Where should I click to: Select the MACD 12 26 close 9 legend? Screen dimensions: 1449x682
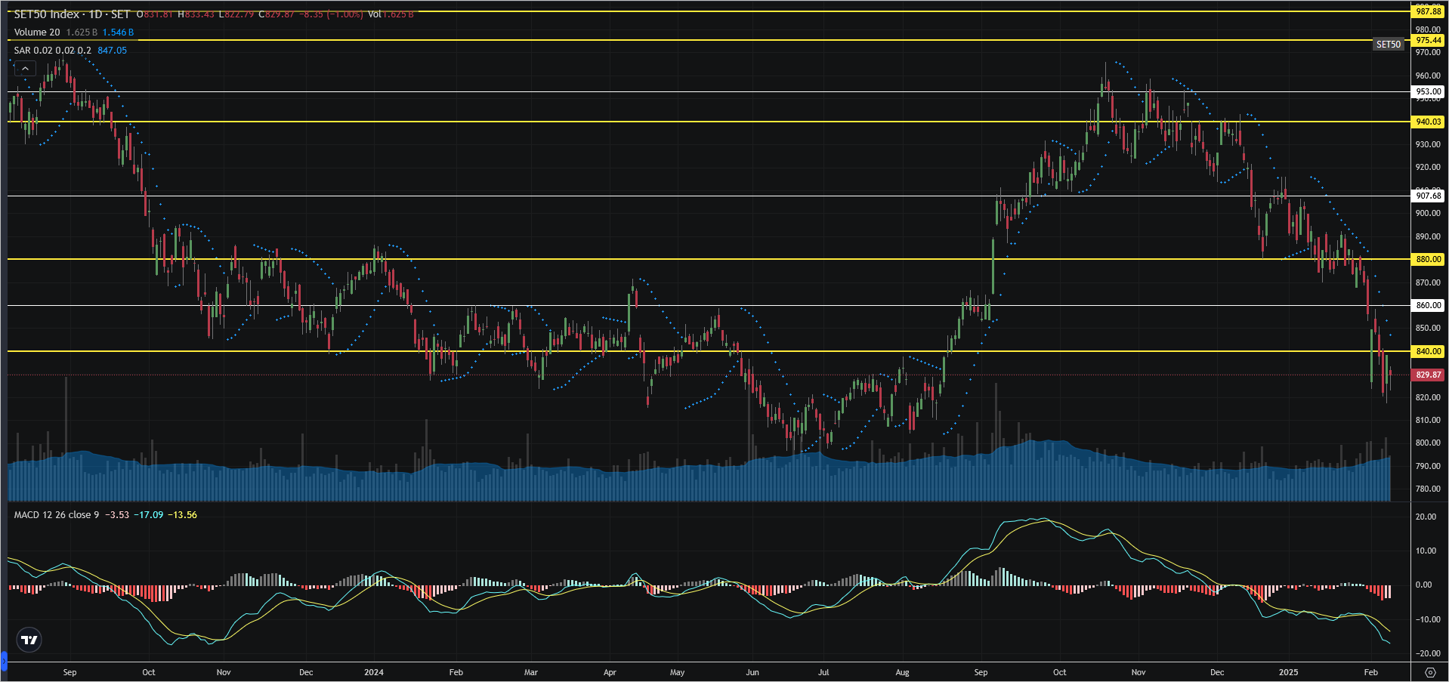pyautogui.click(x=57, y=515)
